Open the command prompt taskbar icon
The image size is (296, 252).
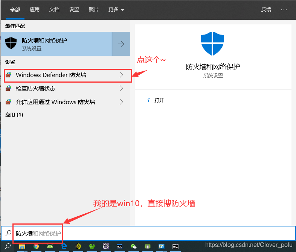[x=175, y=247]
